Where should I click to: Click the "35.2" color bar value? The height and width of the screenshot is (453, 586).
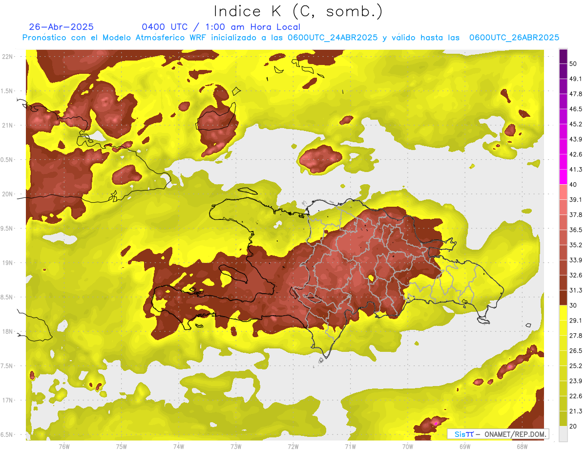click(x=575, y=245)
